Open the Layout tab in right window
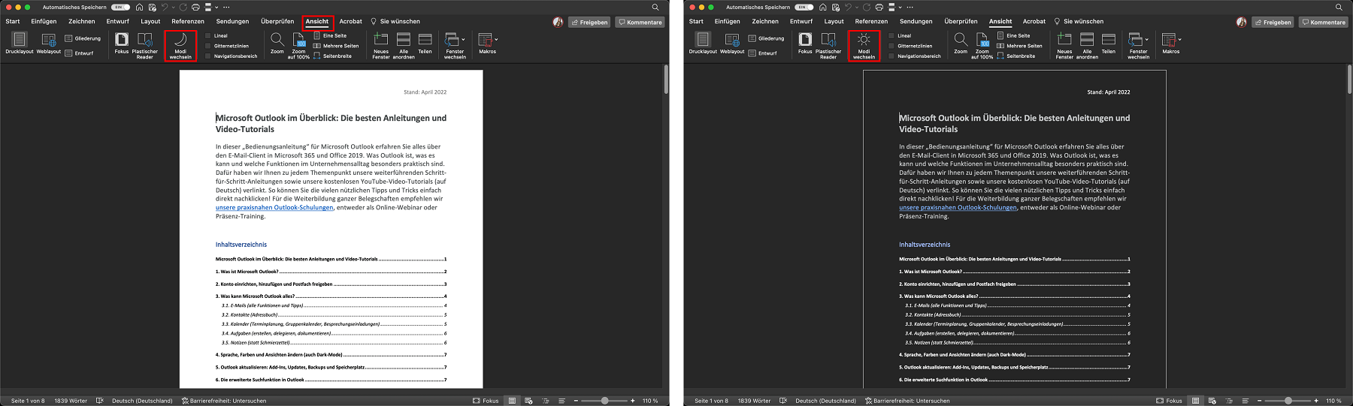1353x406 pixels. (x=834, y=22)
